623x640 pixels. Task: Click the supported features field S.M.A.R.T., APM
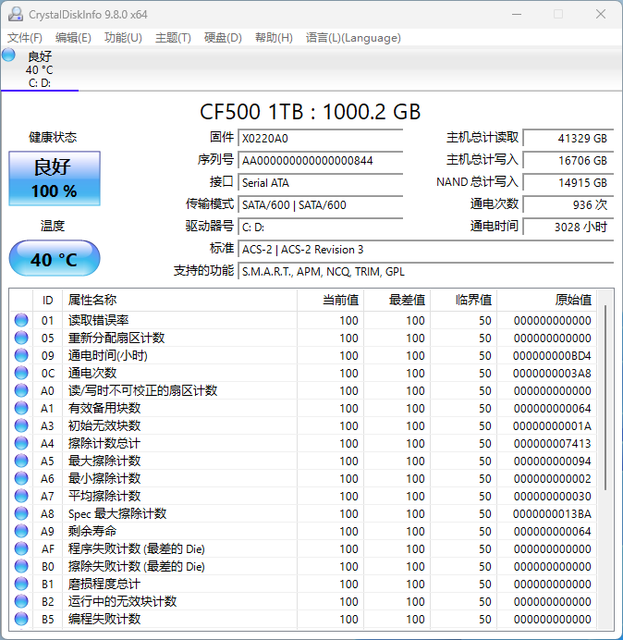click(426, 271)
